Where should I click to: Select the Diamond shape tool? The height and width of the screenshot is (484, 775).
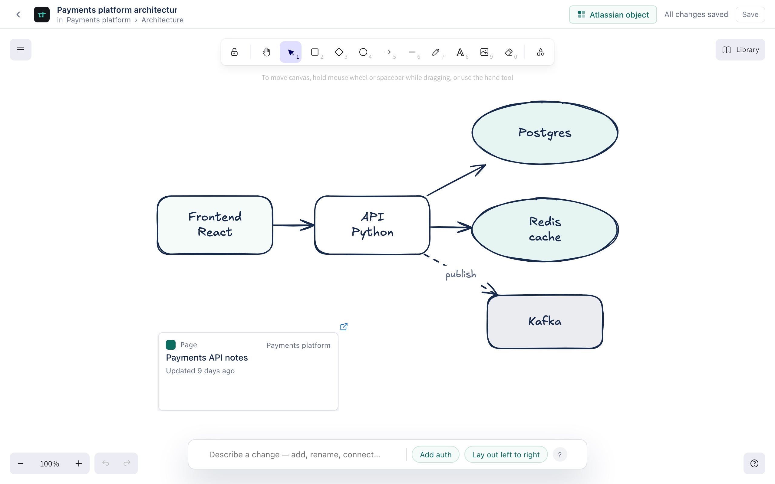(x=339, y=52)
